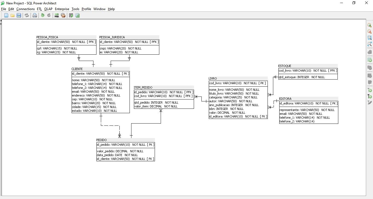Select the PEDIDO table title
Viewport: 373px width, 199px height.
pos(102,140)
